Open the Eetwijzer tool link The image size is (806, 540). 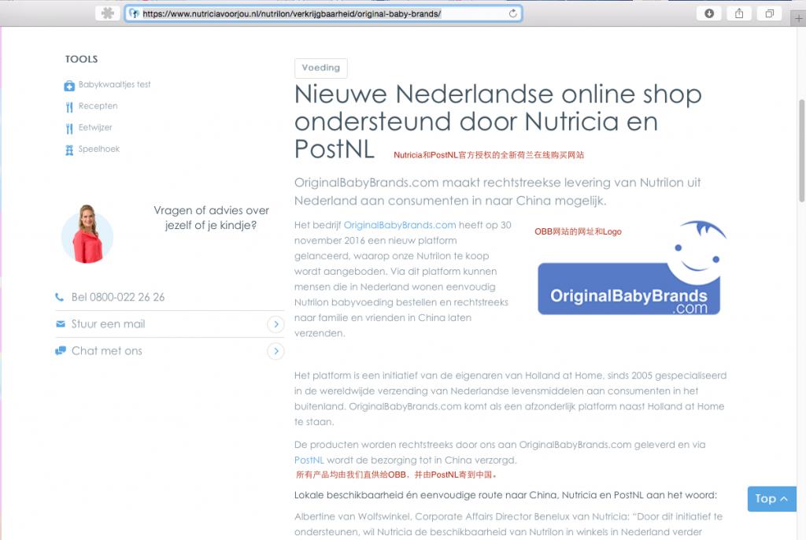click(x=95, y=128)
